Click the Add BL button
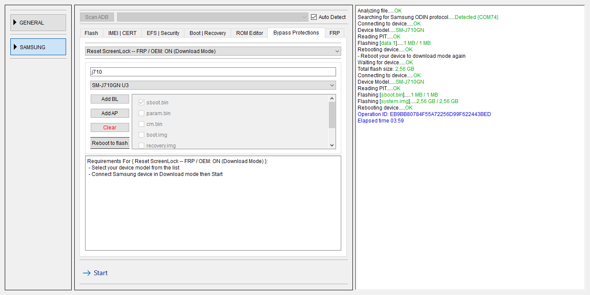This screenshot has width=590, height=295. [110, 99]
